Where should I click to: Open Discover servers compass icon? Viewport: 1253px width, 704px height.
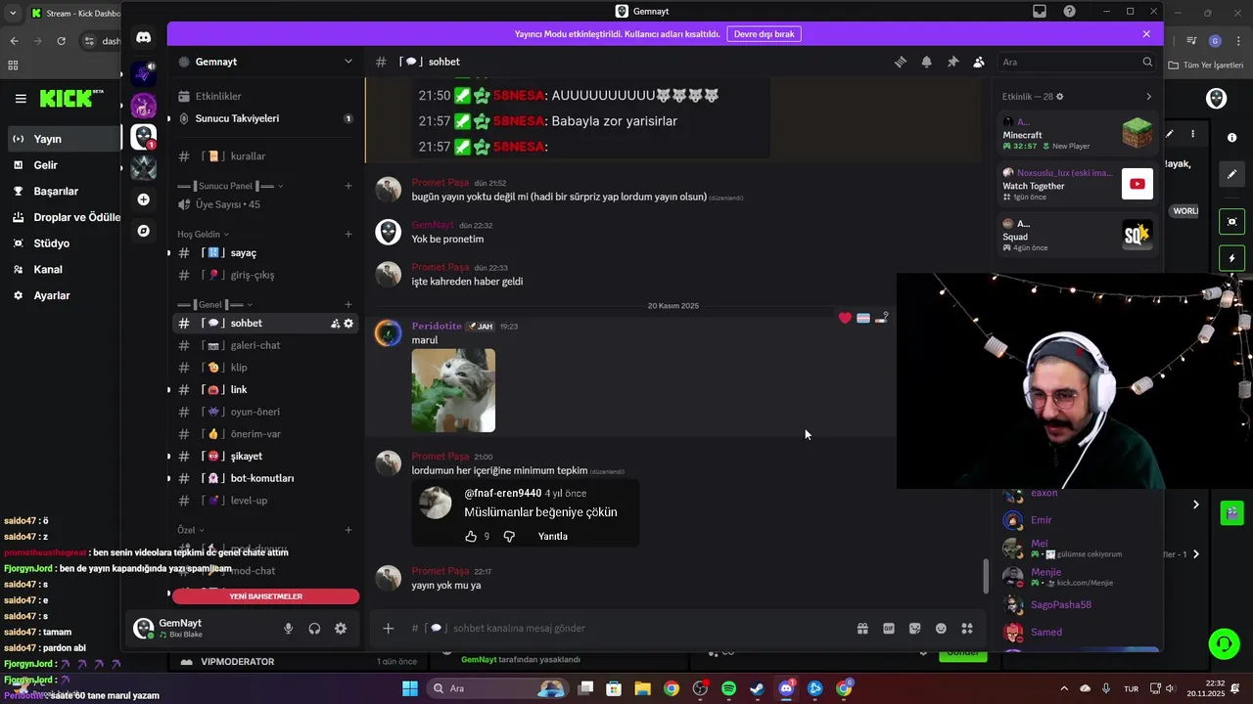pyautogui.click(x=144, y=231)
